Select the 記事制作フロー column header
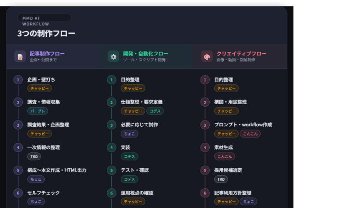The width and height of the screenshot is (351, 208). click(x=53, y=56)
